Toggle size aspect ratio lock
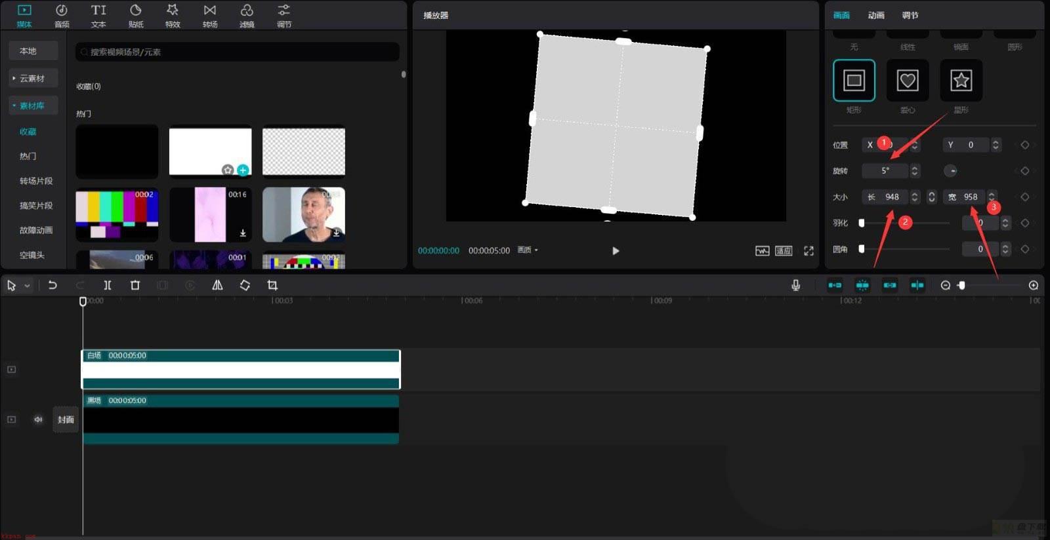The width and height of the screenshot is (1050, 540). (x=931, y=197)
